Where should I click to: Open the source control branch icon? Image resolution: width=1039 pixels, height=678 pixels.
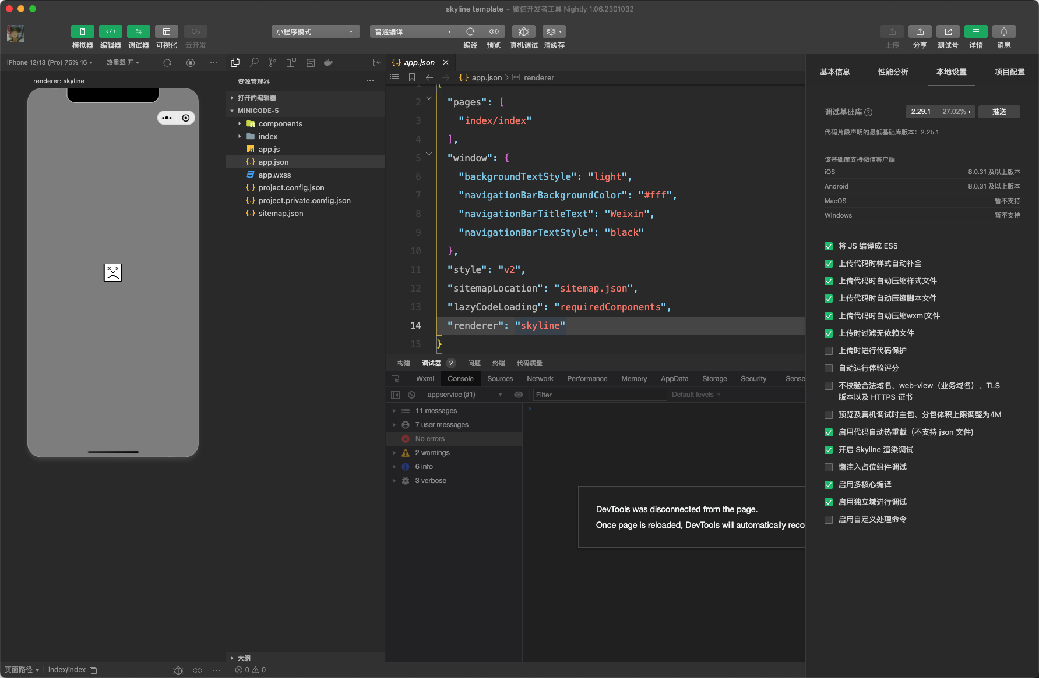[273, 62]
